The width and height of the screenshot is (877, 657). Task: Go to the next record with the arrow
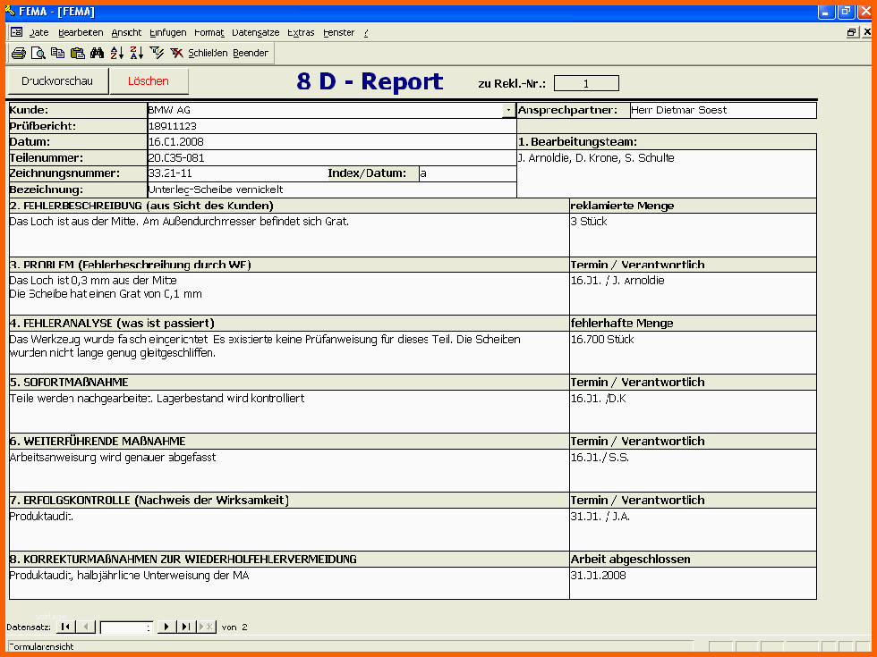click(x=166, y=627)
